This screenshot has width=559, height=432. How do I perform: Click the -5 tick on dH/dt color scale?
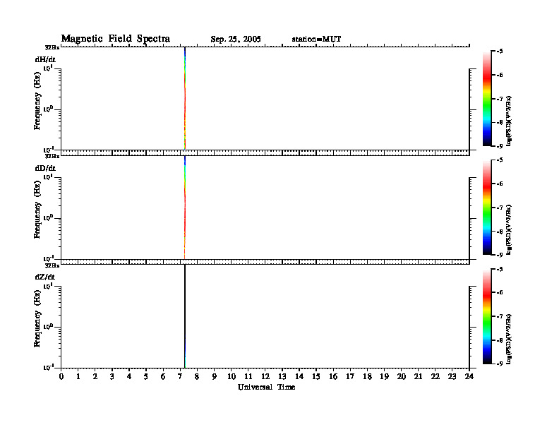pos(500,52)
